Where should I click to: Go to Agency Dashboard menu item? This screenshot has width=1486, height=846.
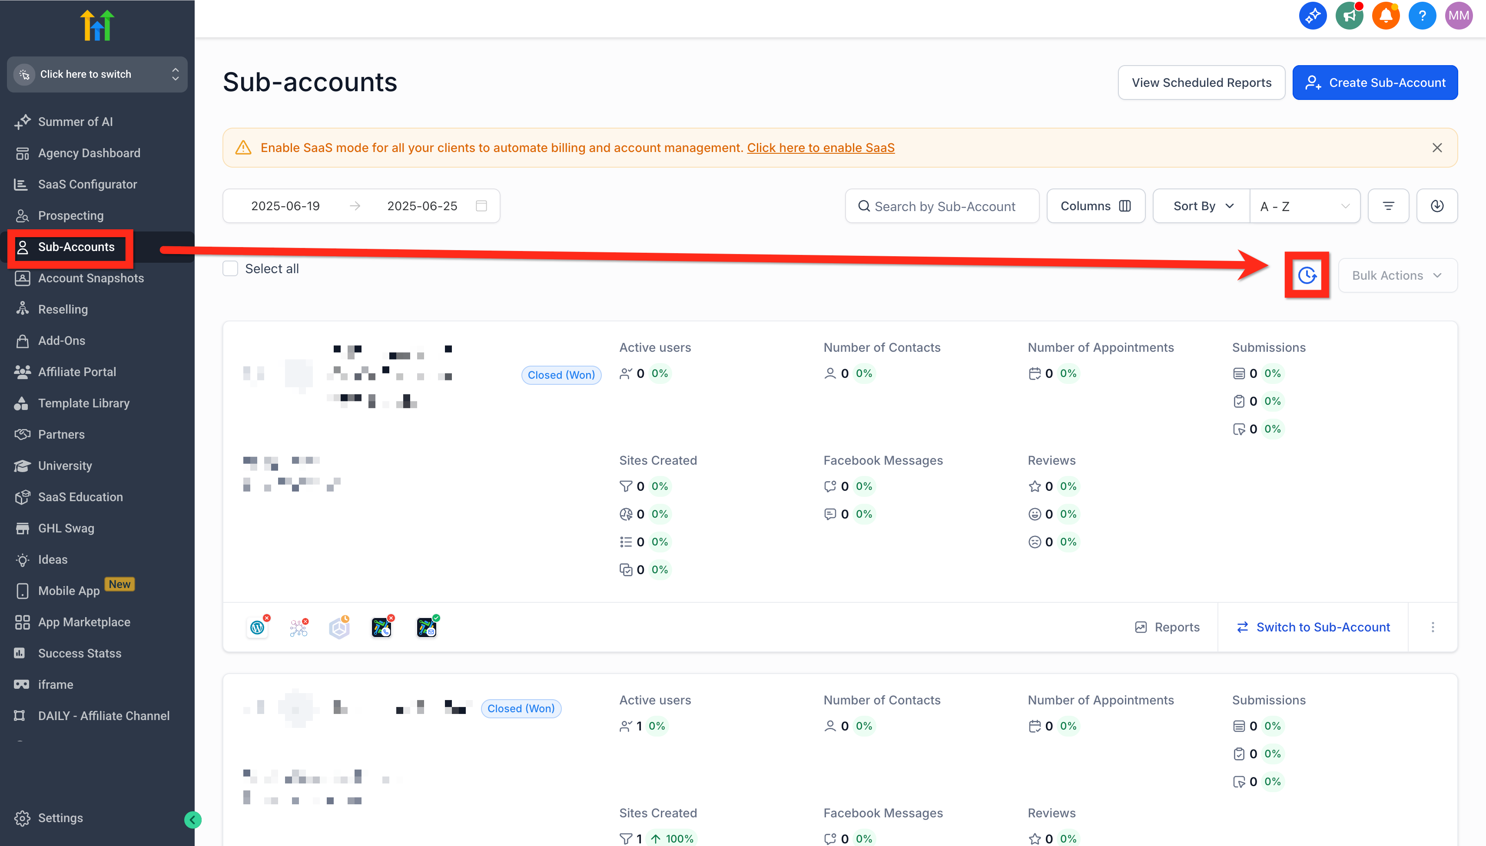coord(89,153)
